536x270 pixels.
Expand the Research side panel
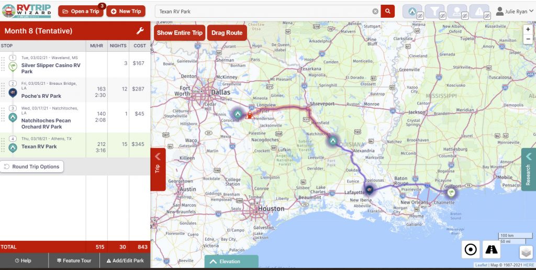[x=529, y=169]
